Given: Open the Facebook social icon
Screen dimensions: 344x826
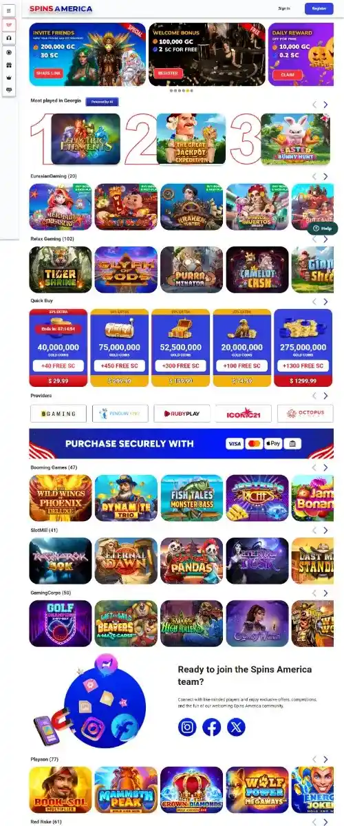Looking at the screenshot, I should pyautogui.click(x=212, y=727).
